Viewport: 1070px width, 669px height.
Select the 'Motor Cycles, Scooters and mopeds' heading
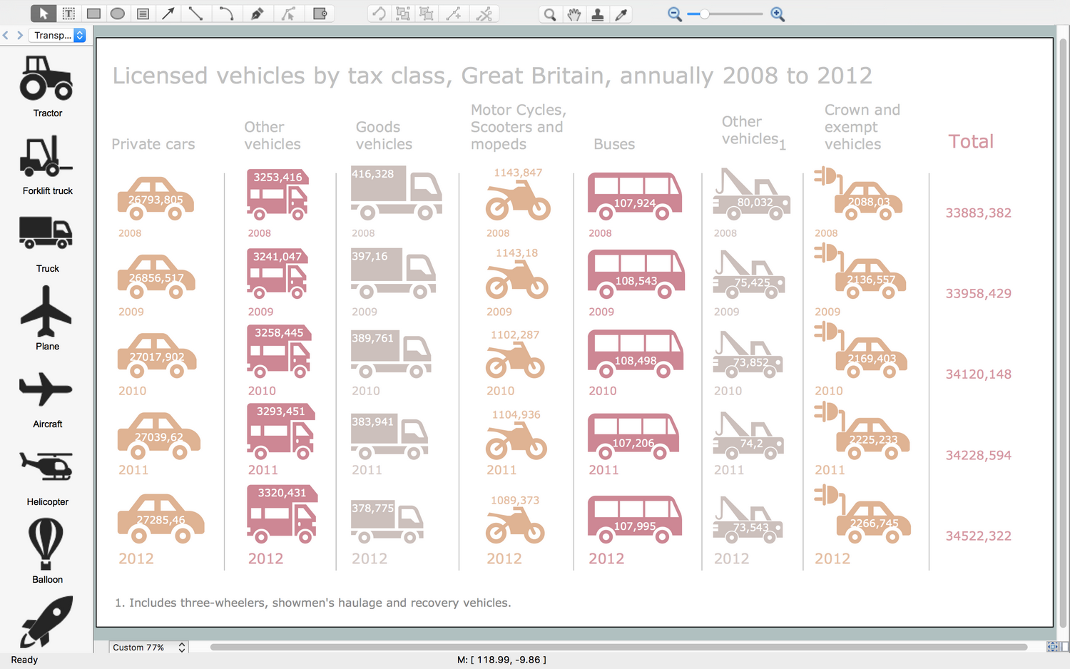[519, 127]
